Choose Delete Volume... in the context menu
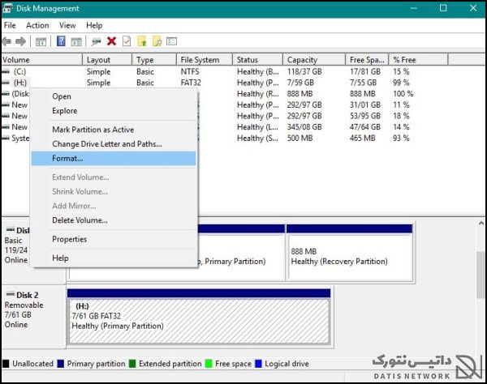Image resolution: width=487 pixels, height=384 pixels. coord(114,220)
